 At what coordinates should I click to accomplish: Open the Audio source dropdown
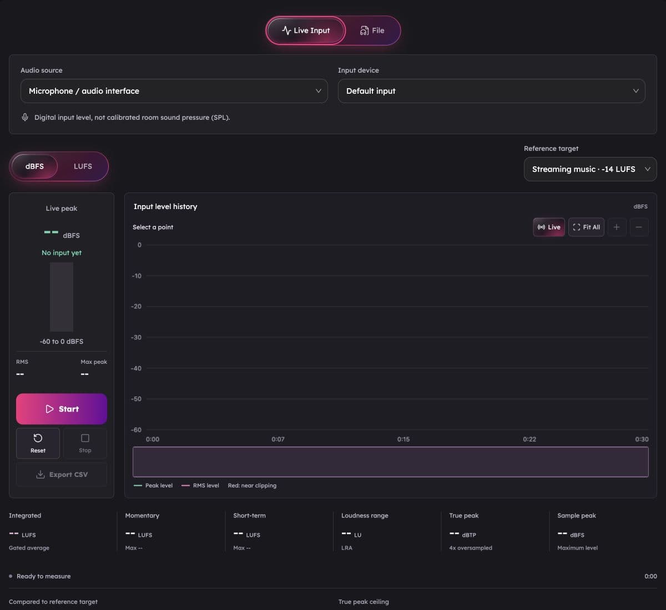click(x=174, y=91)
